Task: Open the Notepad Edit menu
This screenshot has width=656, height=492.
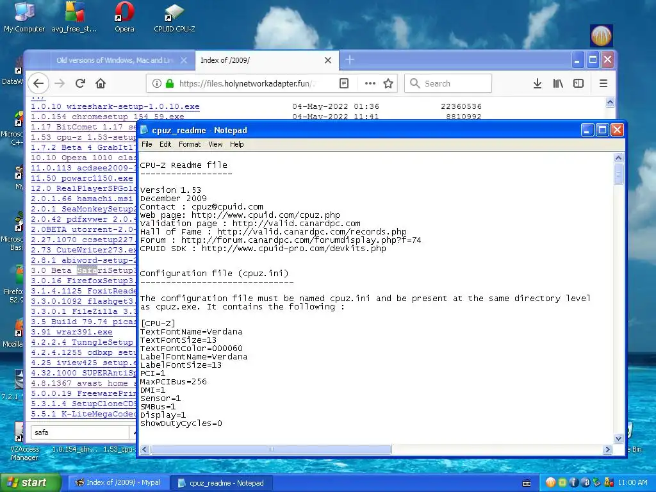Action: tap(165, 144)
